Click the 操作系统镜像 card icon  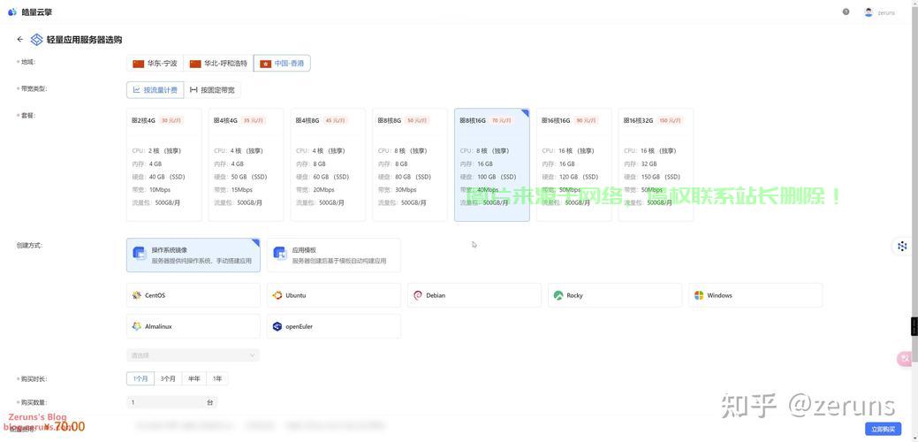pyautogui.click(x=140, y=254)
